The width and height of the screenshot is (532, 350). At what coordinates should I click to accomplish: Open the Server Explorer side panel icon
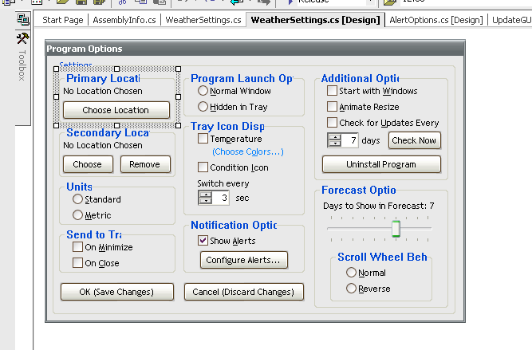(x=23, y=19)
